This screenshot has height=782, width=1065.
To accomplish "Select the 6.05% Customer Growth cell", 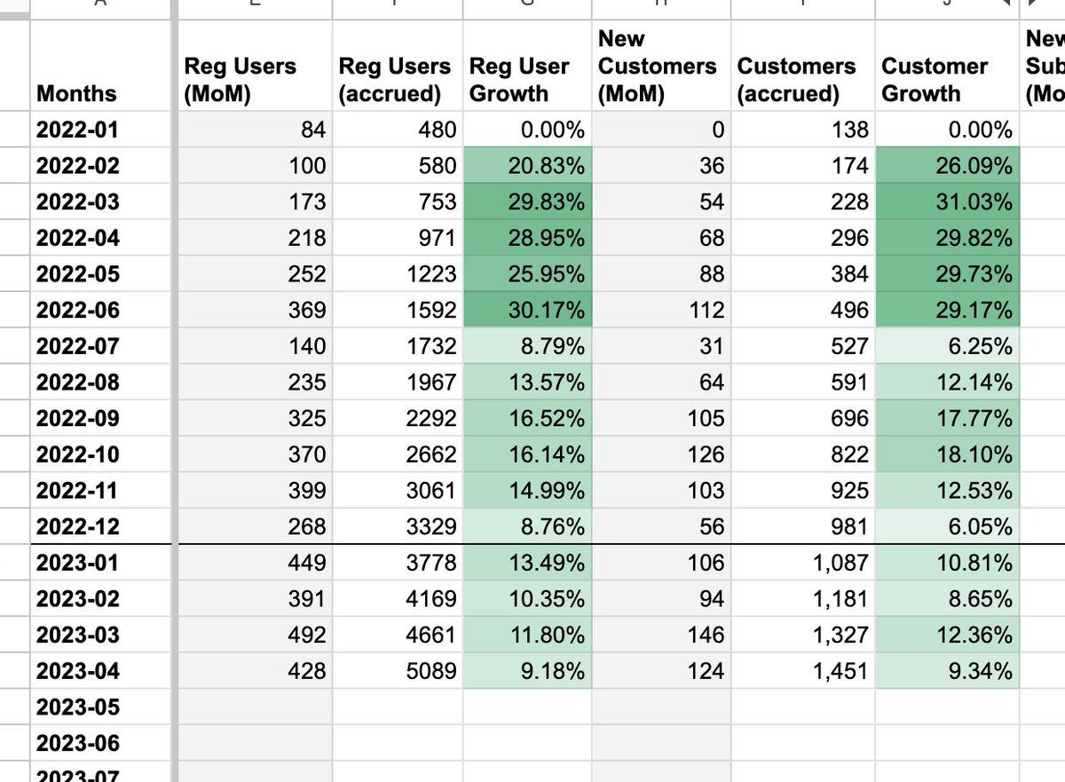I will [947, 527].
